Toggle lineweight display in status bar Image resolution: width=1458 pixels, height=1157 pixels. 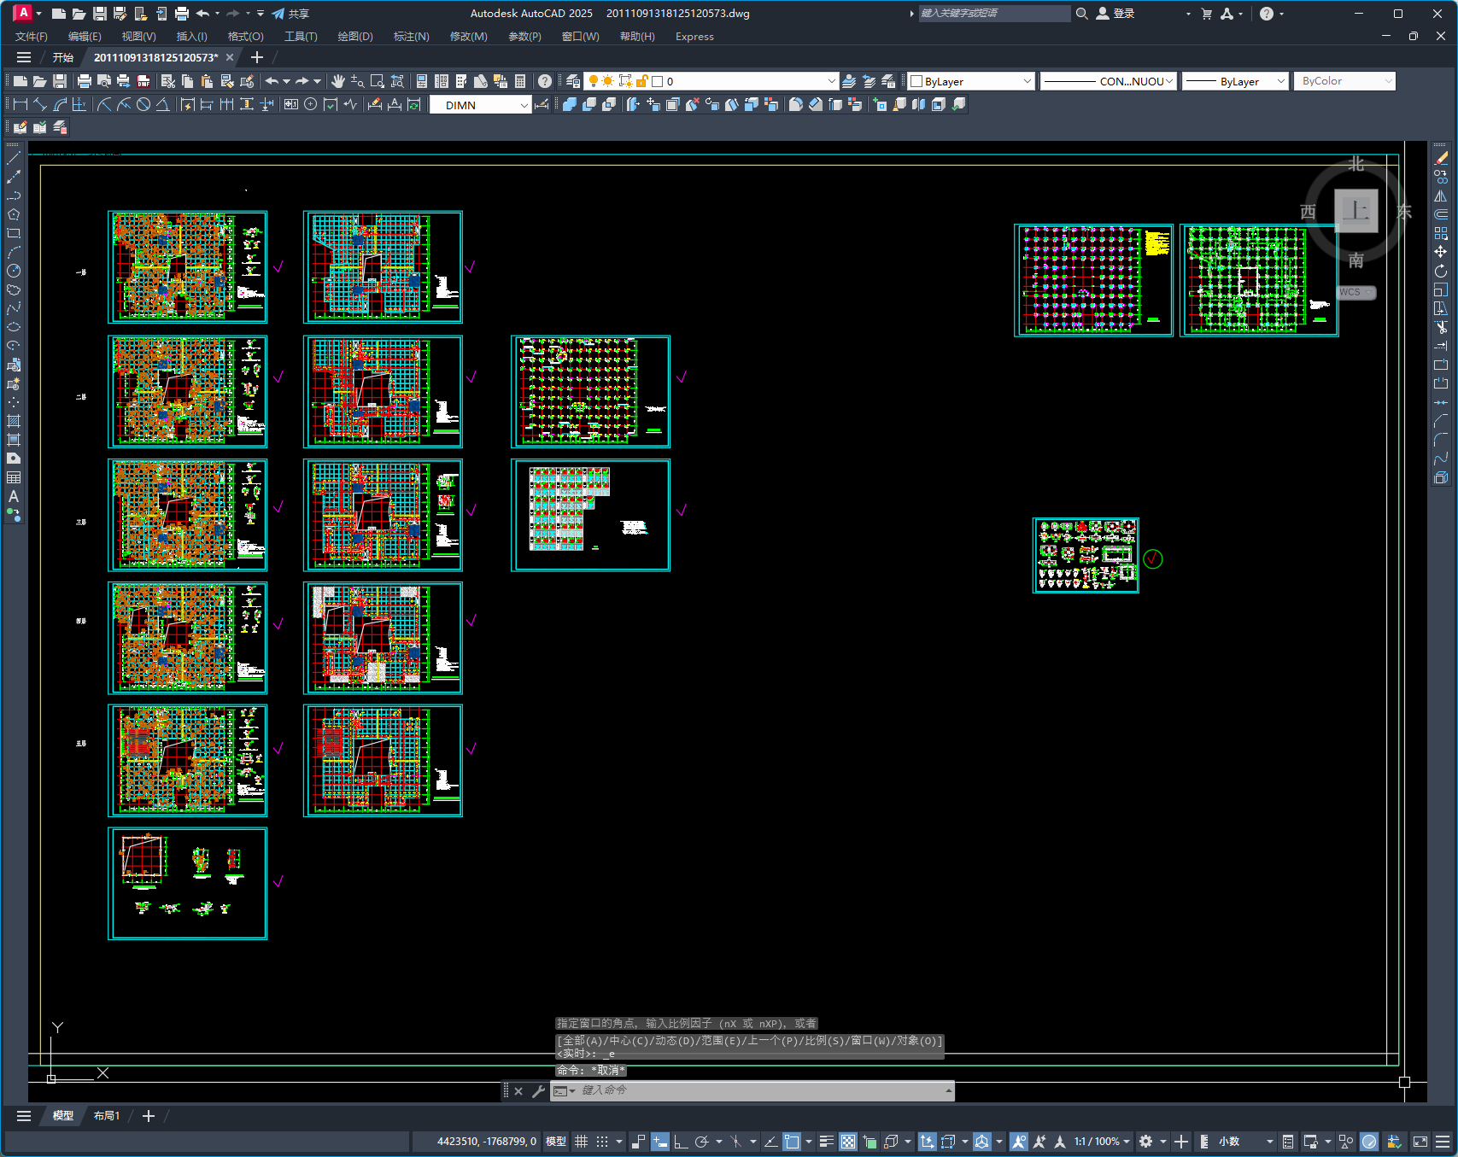[x=827, y=1142]
